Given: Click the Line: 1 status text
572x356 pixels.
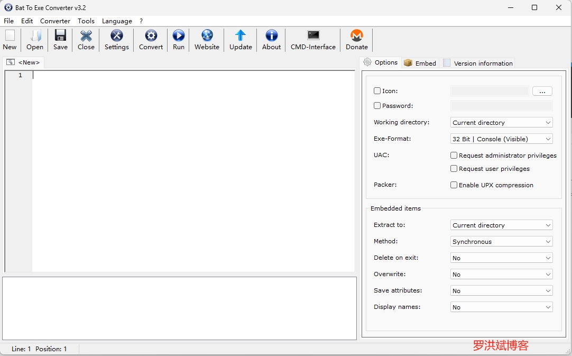Looking at the screenshot, I should coord(21,349).
